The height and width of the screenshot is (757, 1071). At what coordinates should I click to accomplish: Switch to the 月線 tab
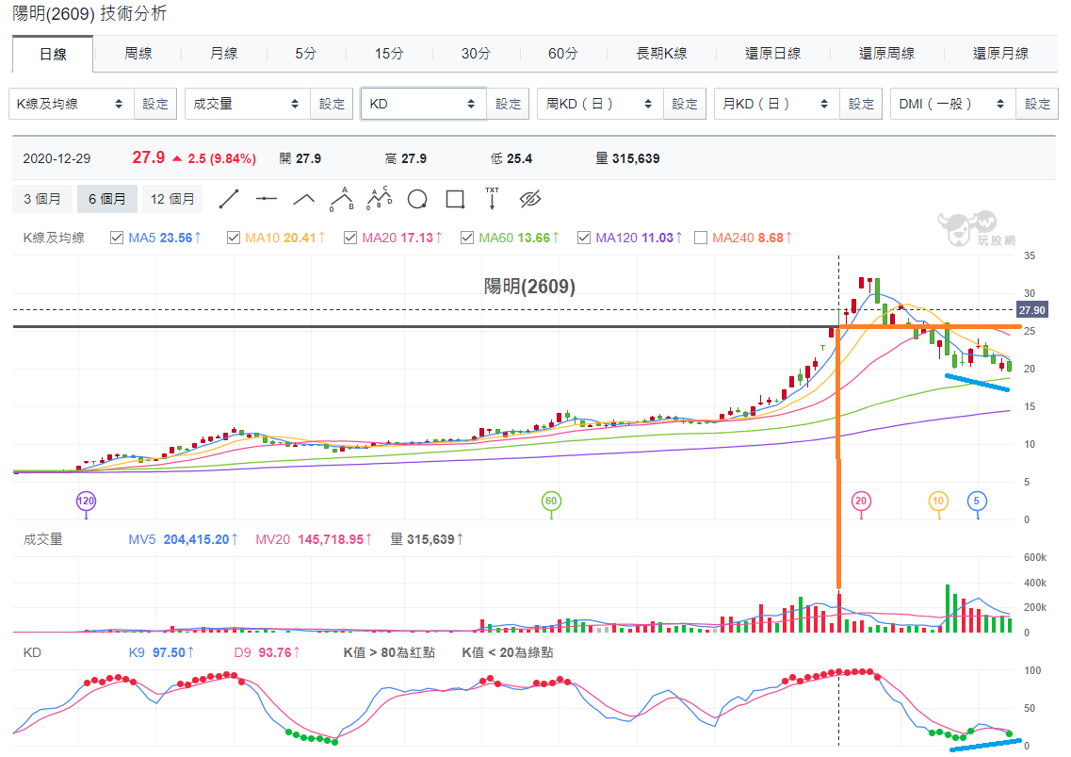[224, 54]
